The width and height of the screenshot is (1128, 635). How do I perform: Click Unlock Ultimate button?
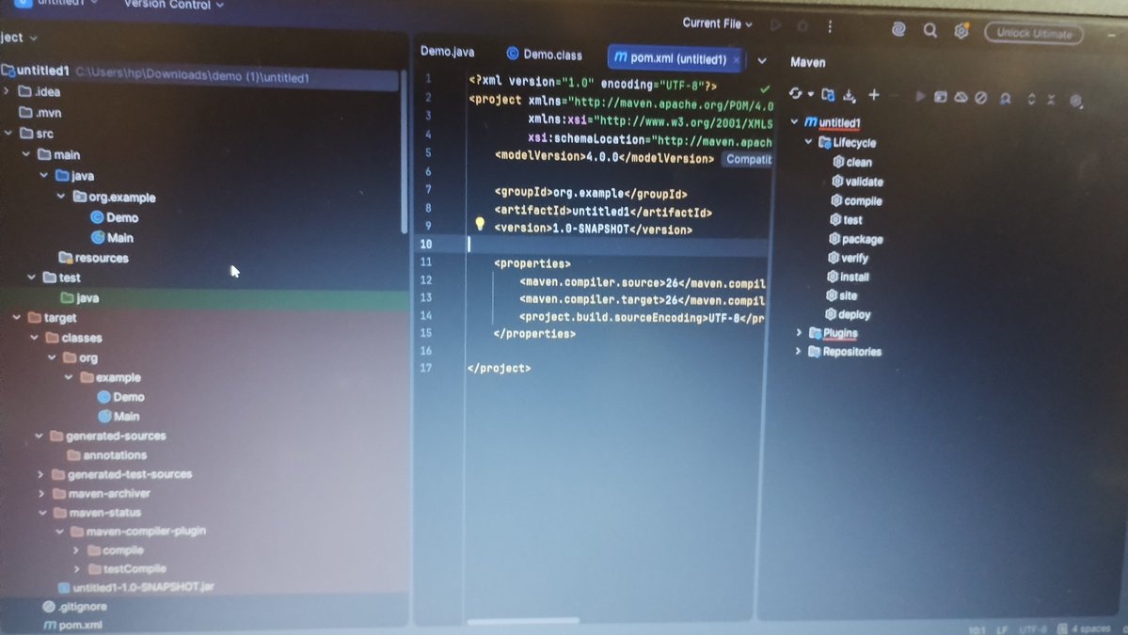click(x=1034, y=33)
